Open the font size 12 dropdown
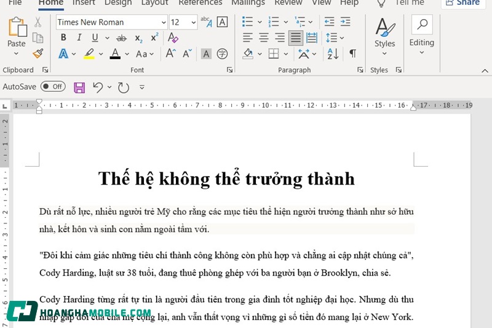The image size is (492, 328). point(194,22)
